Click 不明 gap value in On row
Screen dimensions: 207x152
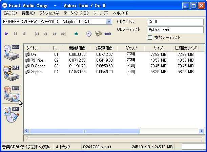(x=131, y=55)
